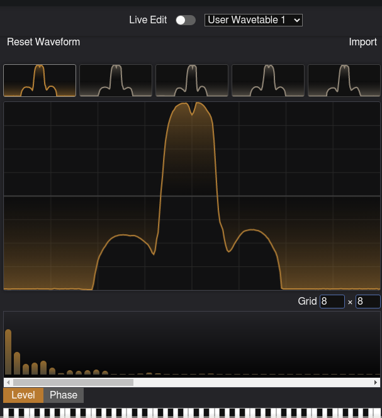This screenshot has width=382, height=418.
Task: Open the User Wavetable 1 dropdown
Action: coord(254,20)
